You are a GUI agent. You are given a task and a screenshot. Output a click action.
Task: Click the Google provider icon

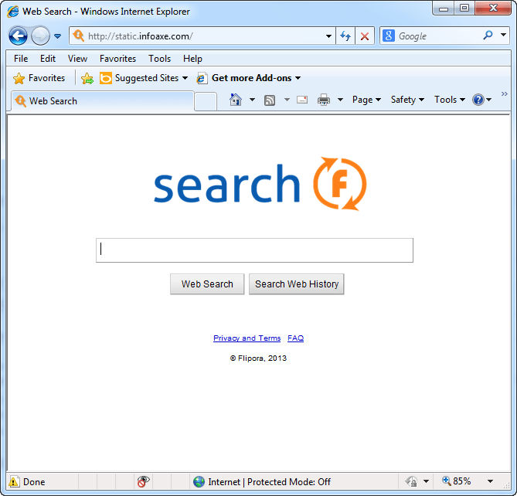(389, 36)
